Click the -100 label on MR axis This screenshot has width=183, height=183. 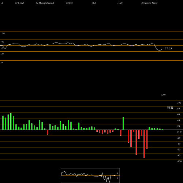(x=179, y=161)
